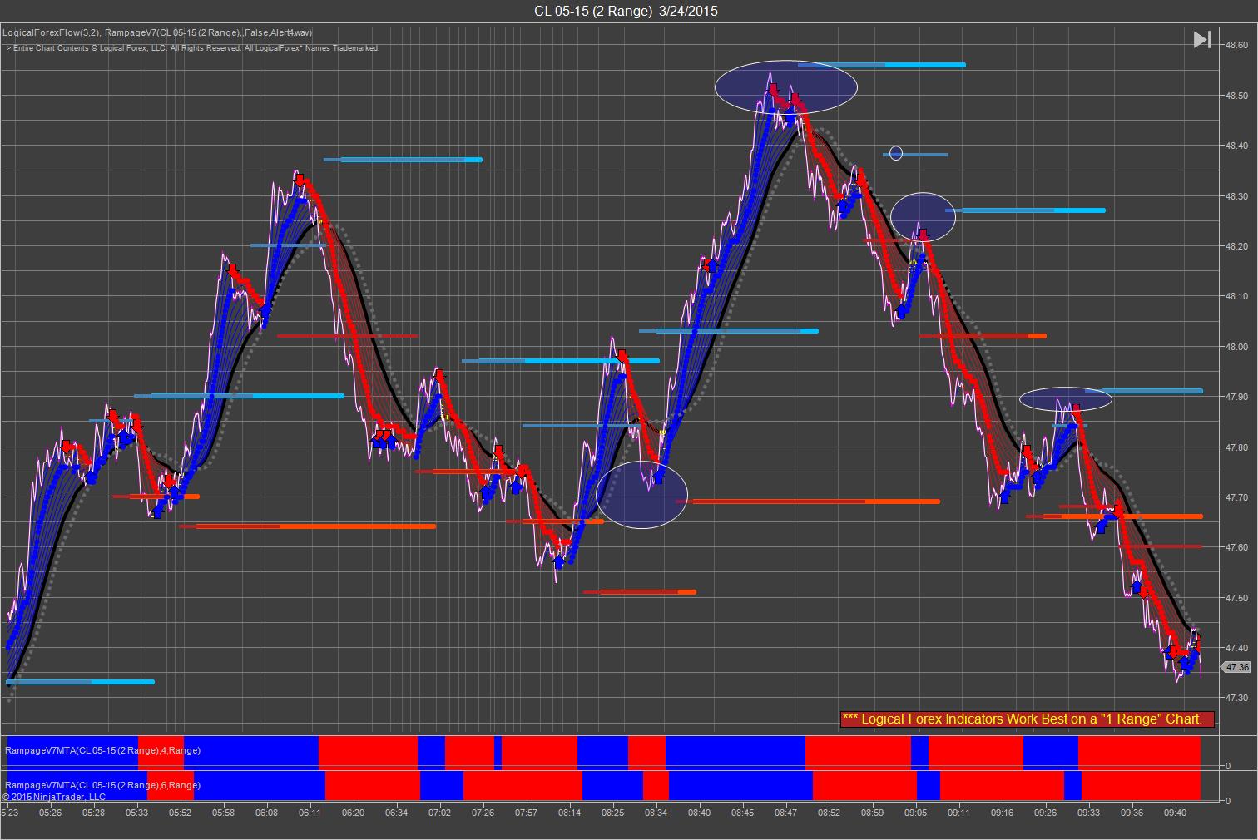Image resolution: width=1258 pixels, height=840 pixels.
Task: Click the scroll-to-latest-bar arrow icon
Action: (x=1202, y=39)
